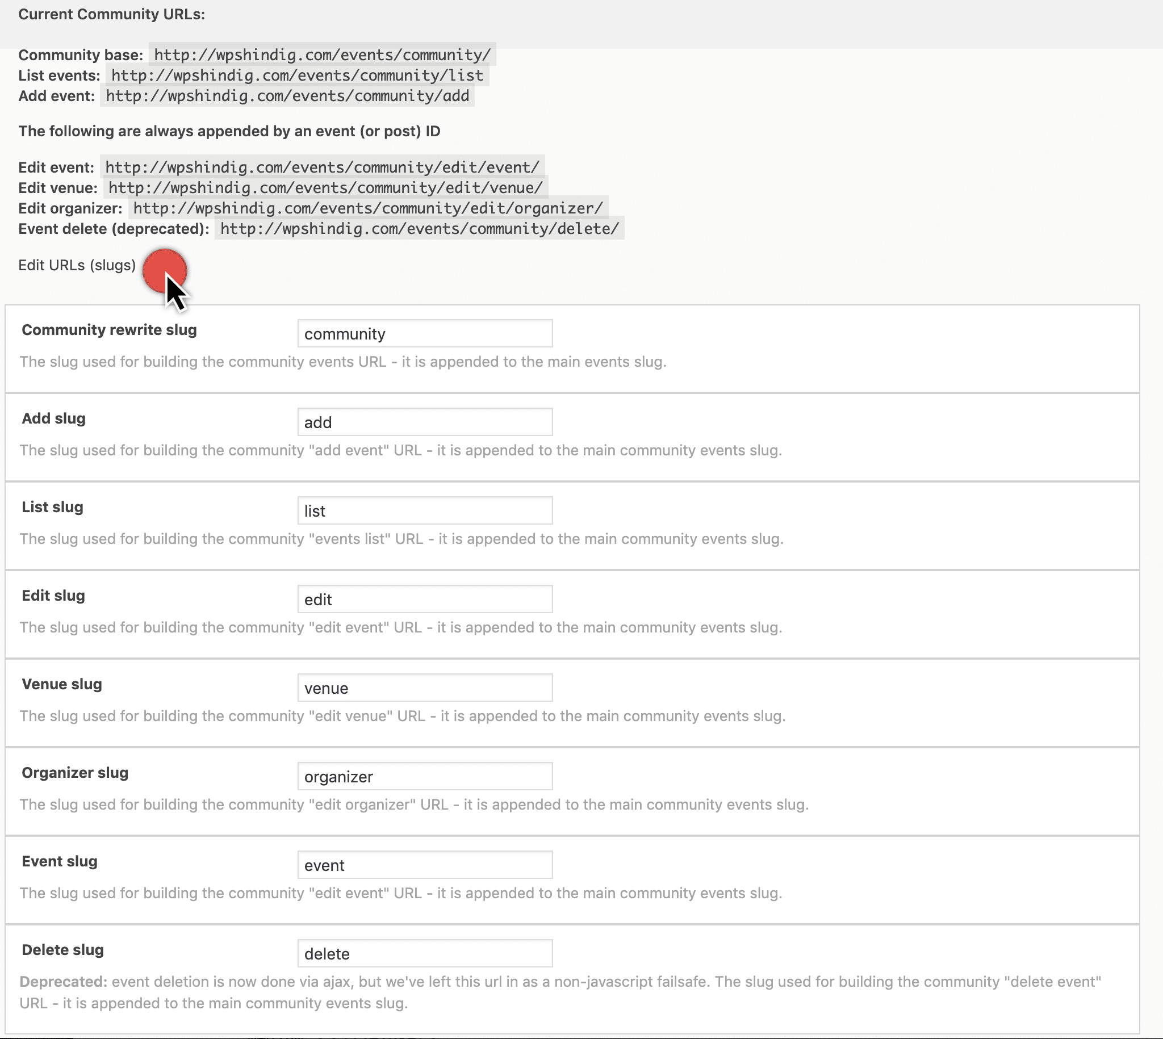
Task: Click the "edit organizer" URL description text
Action: pos(414,805)
